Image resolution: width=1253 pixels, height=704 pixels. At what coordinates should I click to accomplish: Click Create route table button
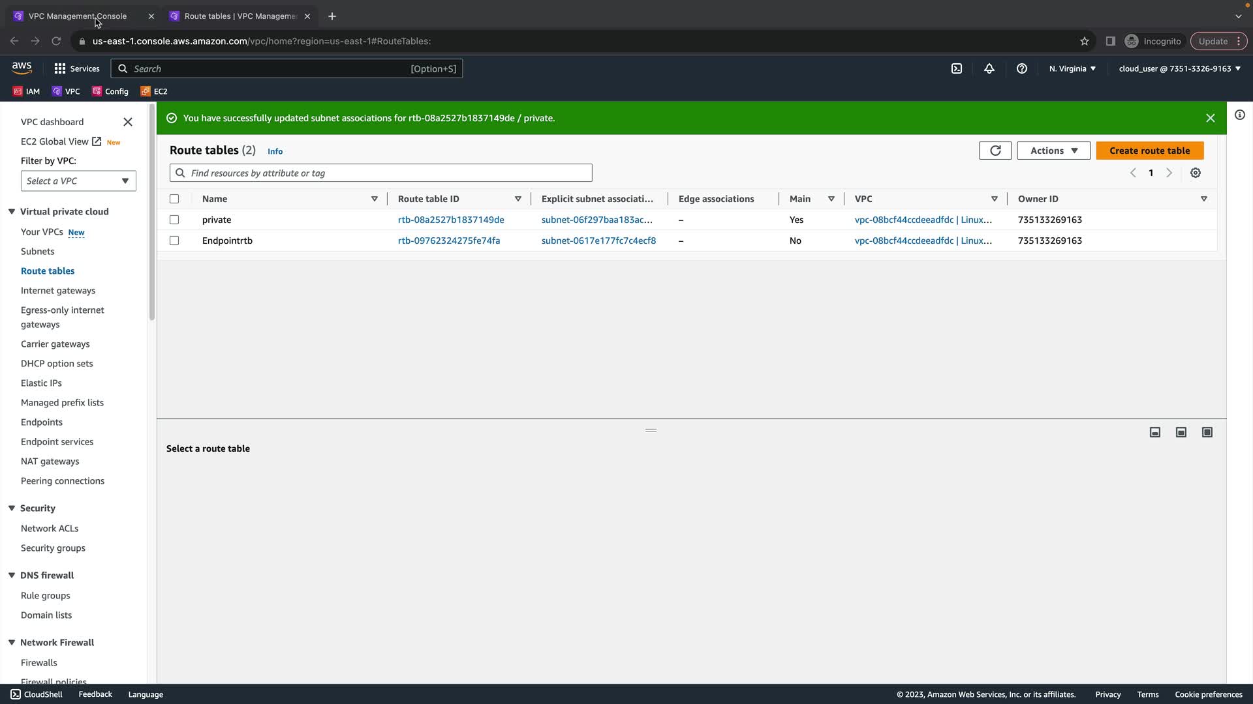[x=1149, y=151]
